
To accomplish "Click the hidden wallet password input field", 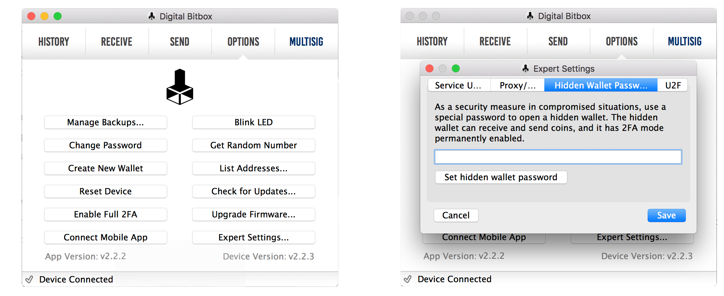I will pyautogui.click(x=558, y=157).
